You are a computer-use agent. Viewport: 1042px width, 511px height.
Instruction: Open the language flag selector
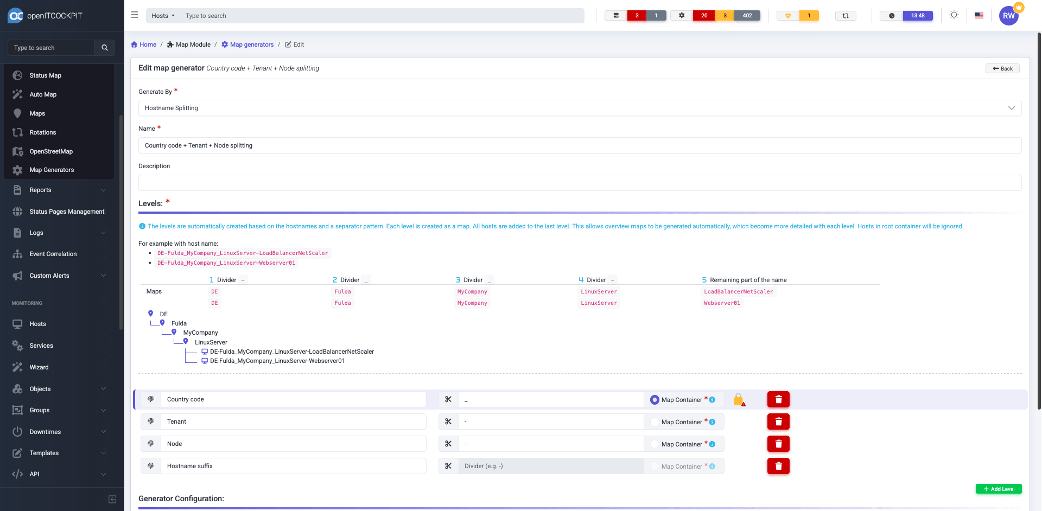(x=979, y=16)
